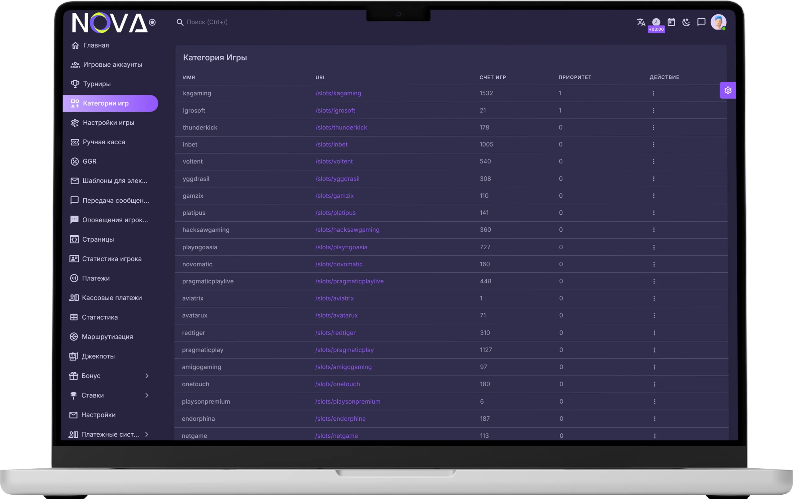Open Джекпоты sidebar item

pyautogui.click(x=98, y=357)
